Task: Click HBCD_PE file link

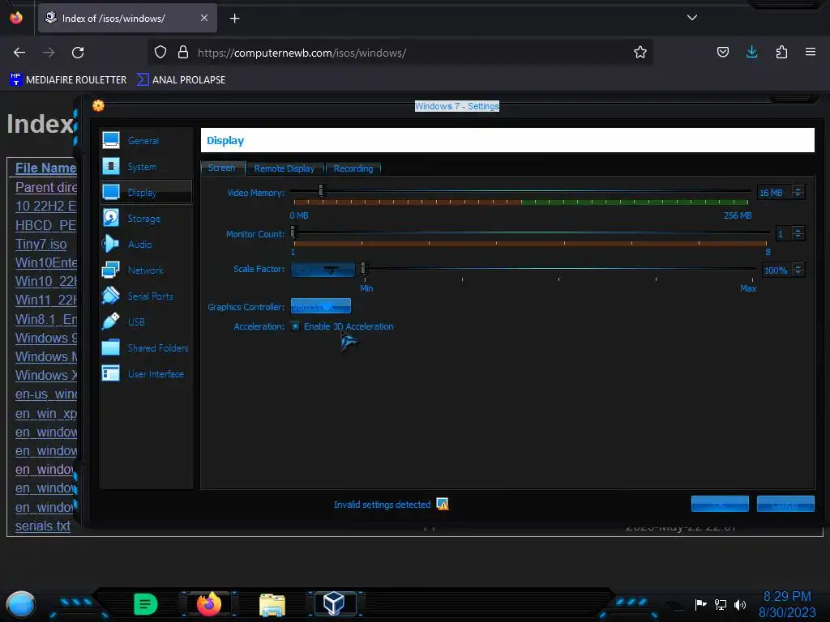Action: pos(46,225)
